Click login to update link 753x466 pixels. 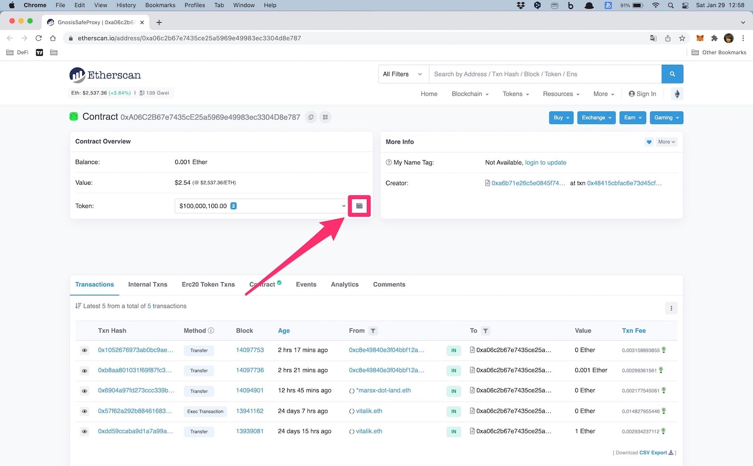coord(546,163)
